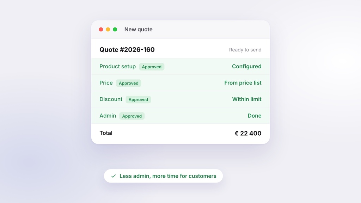Click the Within limit value

tap(247, 99)
